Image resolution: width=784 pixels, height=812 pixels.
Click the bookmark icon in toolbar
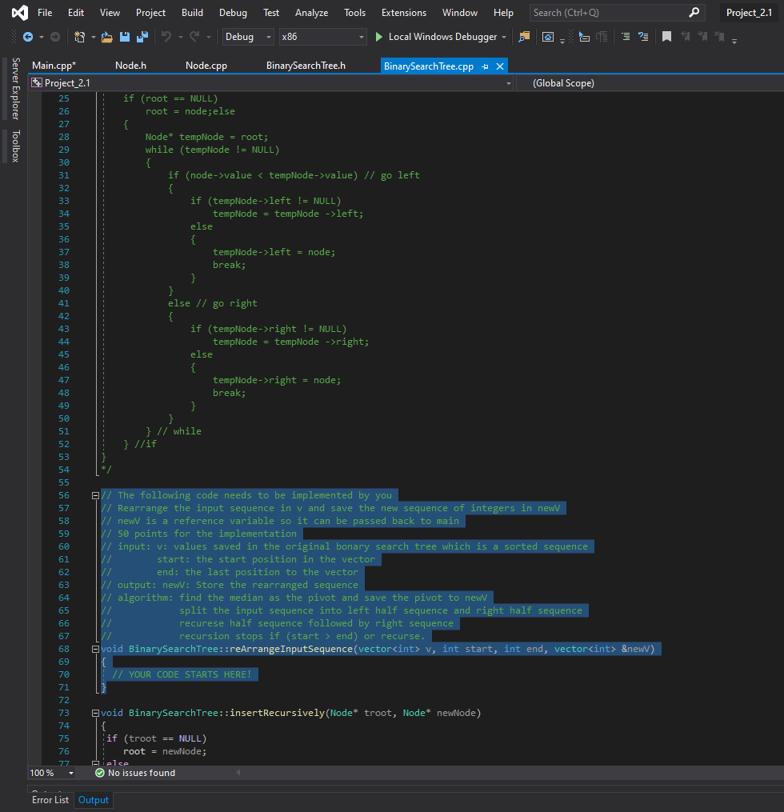[666, 37]
